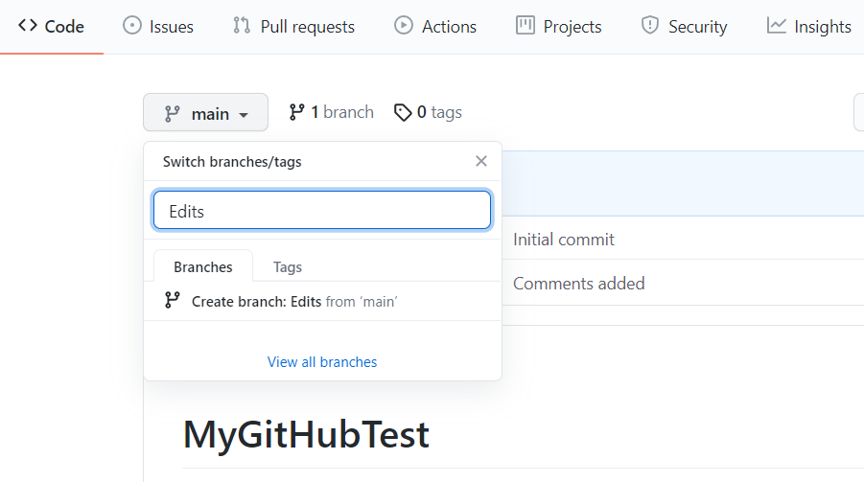Click the Insights graph icon

point(777,25)
